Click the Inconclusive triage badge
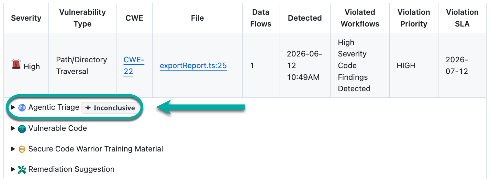This screenshot has width=490, height=179. click(110, 108)
